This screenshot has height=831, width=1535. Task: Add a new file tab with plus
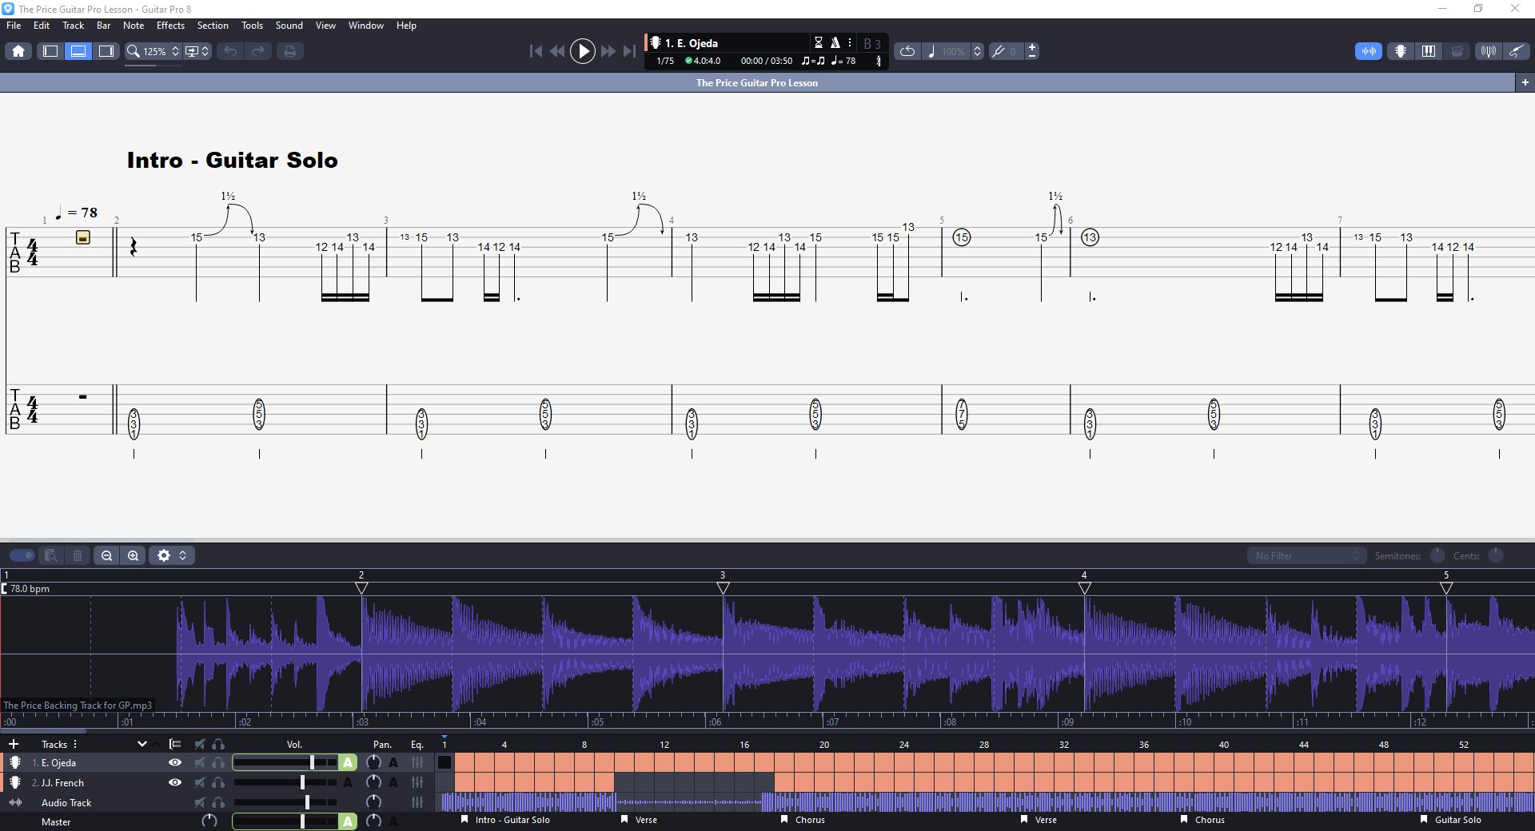[1525, 82]
